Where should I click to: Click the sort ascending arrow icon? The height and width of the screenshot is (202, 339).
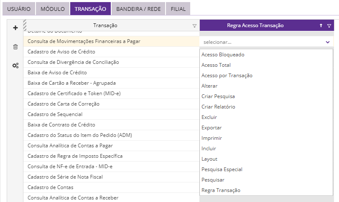pos(321,26)
